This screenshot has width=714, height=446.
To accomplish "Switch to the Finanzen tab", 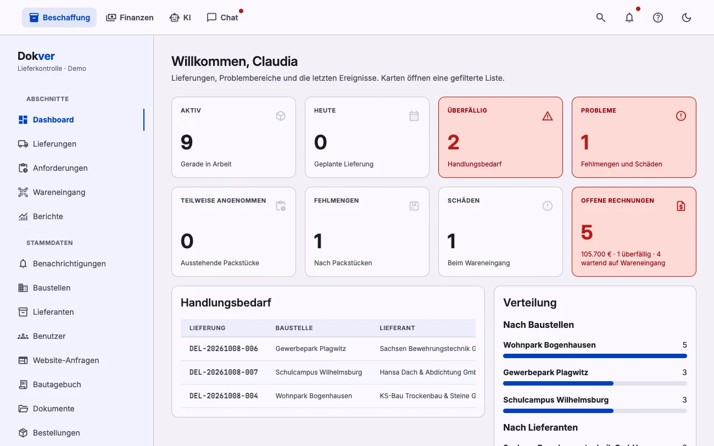I will click(130, 18).
